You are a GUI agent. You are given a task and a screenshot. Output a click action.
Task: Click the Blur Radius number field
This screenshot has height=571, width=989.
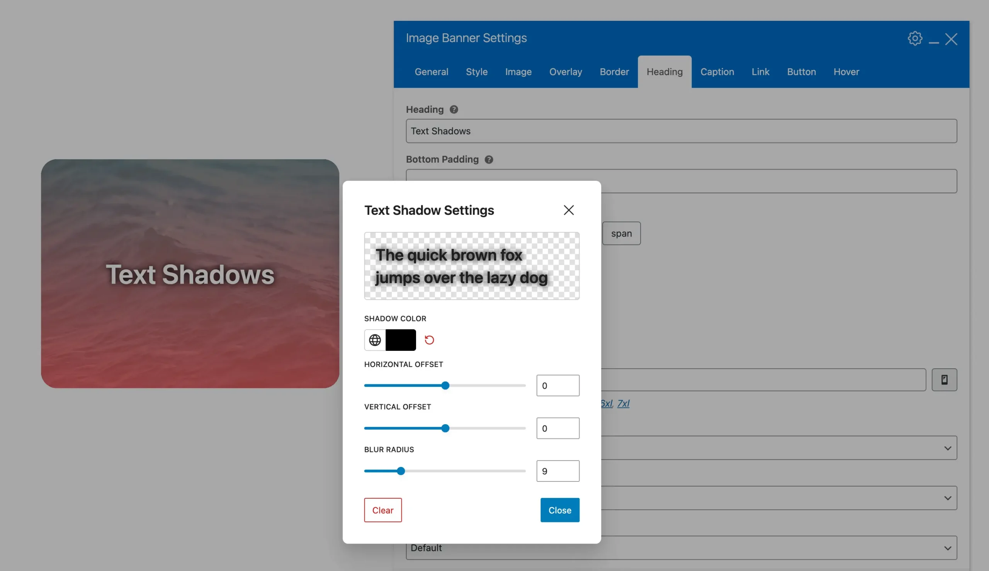click(x=557, y=471)
